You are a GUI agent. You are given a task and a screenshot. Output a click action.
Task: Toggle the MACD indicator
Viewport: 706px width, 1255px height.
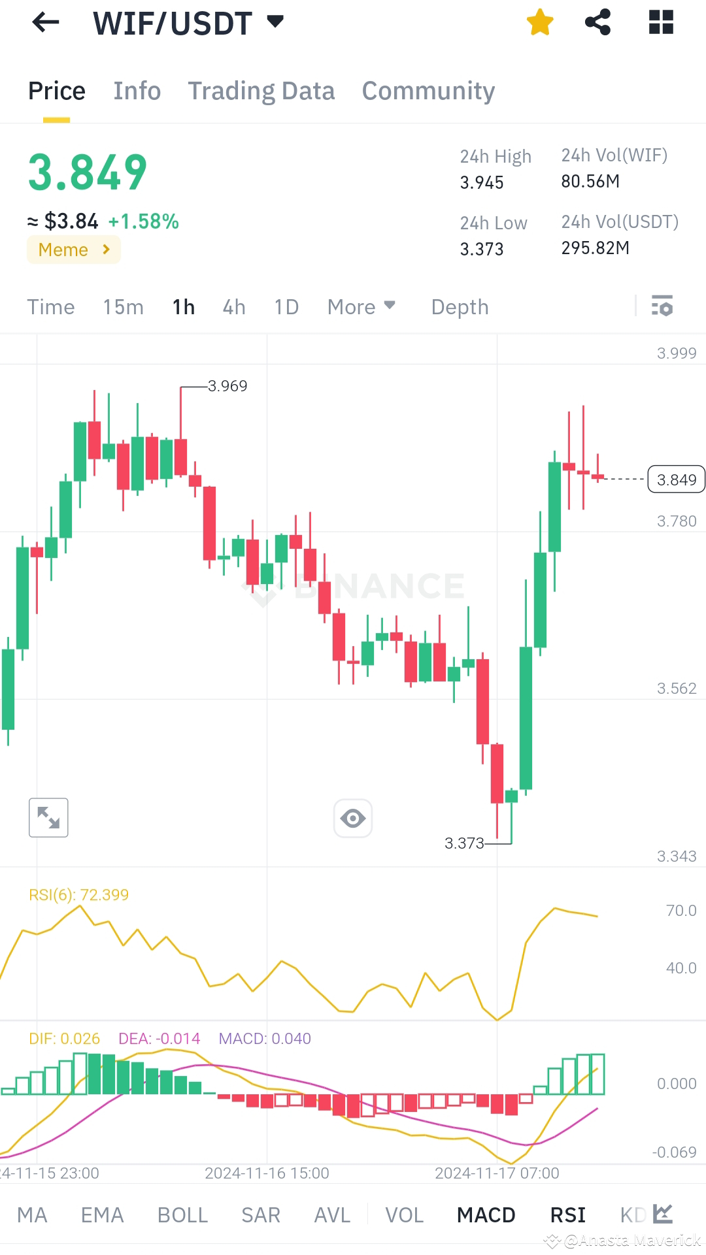486,1214
